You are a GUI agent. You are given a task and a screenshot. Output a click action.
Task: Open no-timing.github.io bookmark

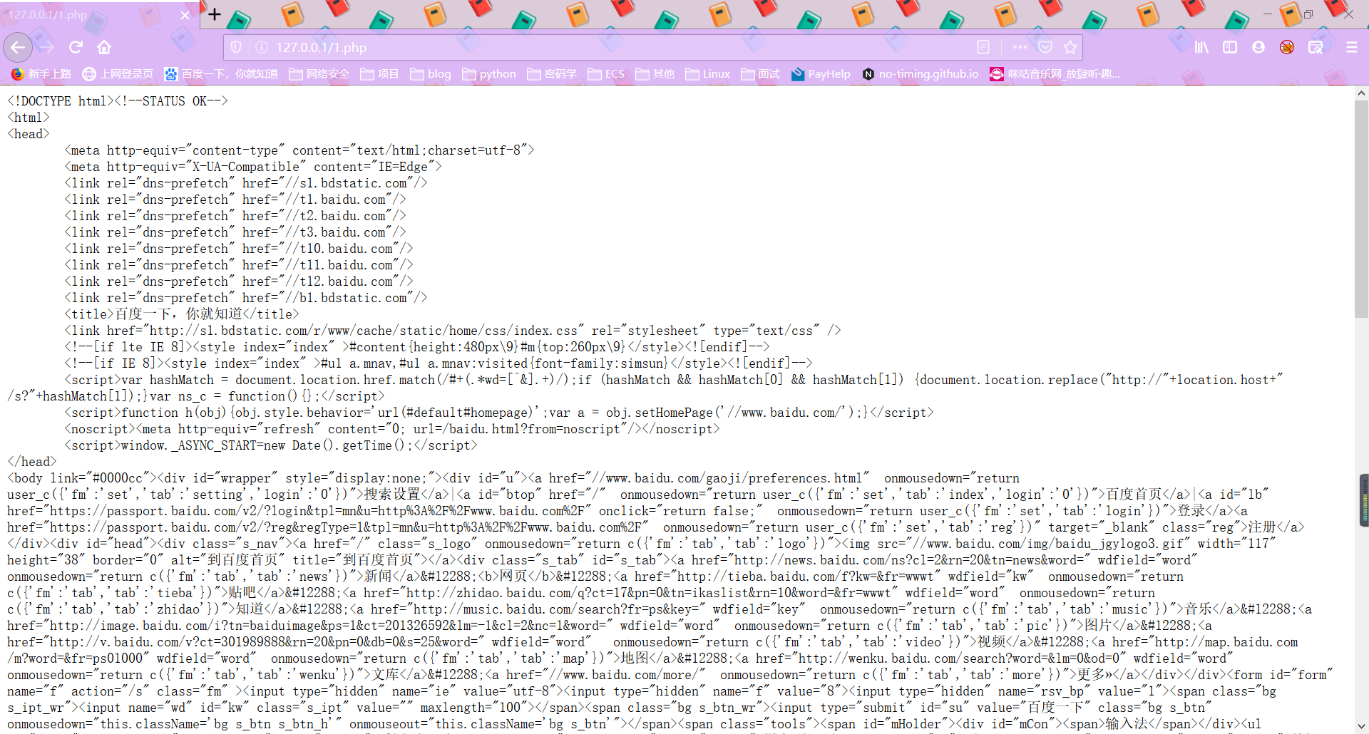point(921,74)
